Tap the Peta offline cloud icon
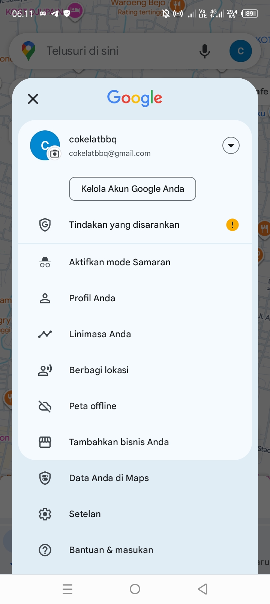 point(45,406)
